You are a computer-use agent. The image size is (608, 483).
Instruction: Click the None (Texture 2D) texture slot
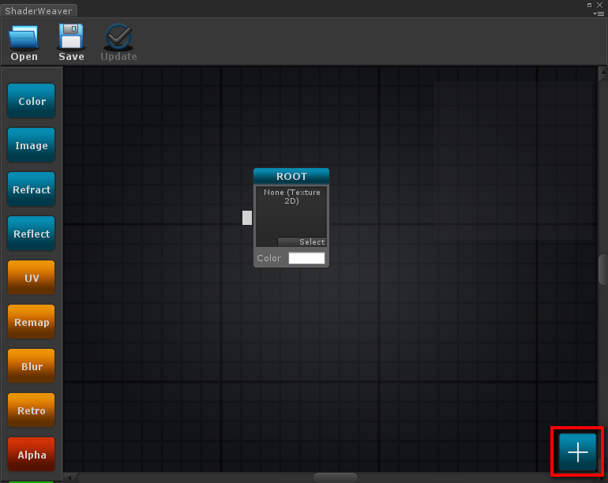291,216
